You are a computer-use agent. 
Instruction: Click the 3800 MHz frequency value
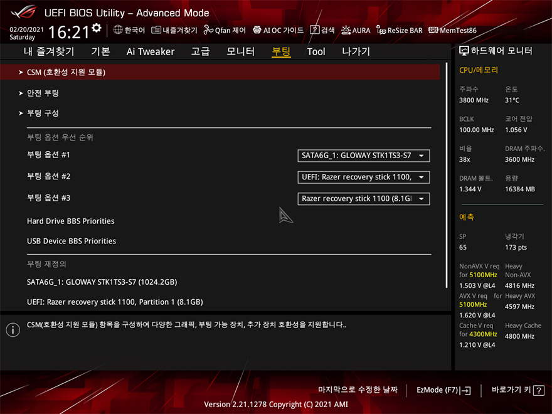[474, 100]
